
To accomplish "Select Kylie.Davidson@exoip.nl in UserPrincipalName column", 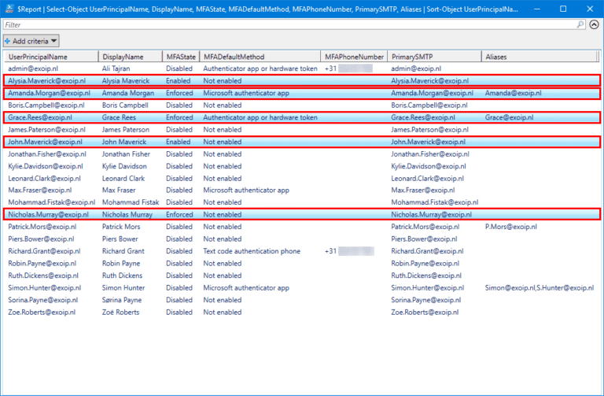I will (x=46, y=166).
